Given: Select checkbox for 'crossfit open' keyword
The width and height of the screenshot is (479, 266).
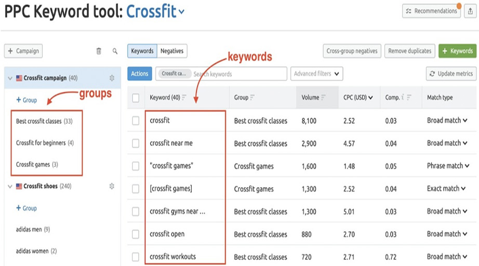Looking at the screenshot, I should click(x=136, y=234).
